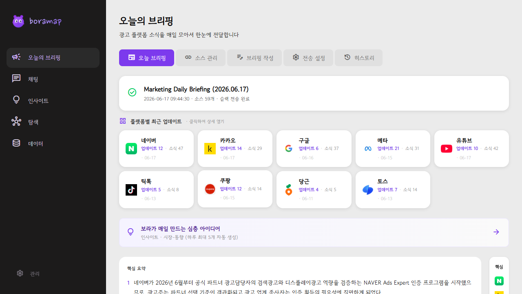The height and width of the screenshot is (294, 522).
Task: Click the TikTok logo icon
Action: pos(131,190)
